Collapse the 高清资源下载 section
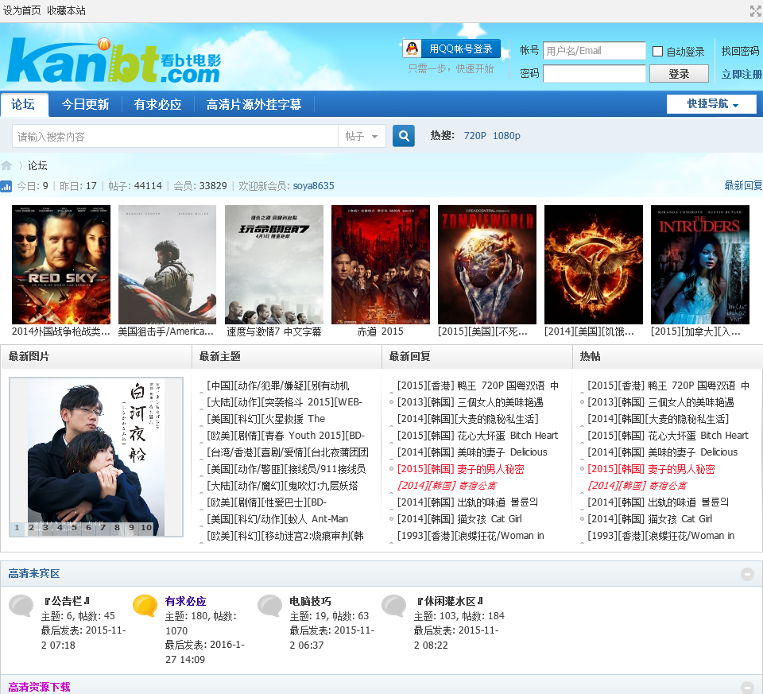 coord(747,687)
